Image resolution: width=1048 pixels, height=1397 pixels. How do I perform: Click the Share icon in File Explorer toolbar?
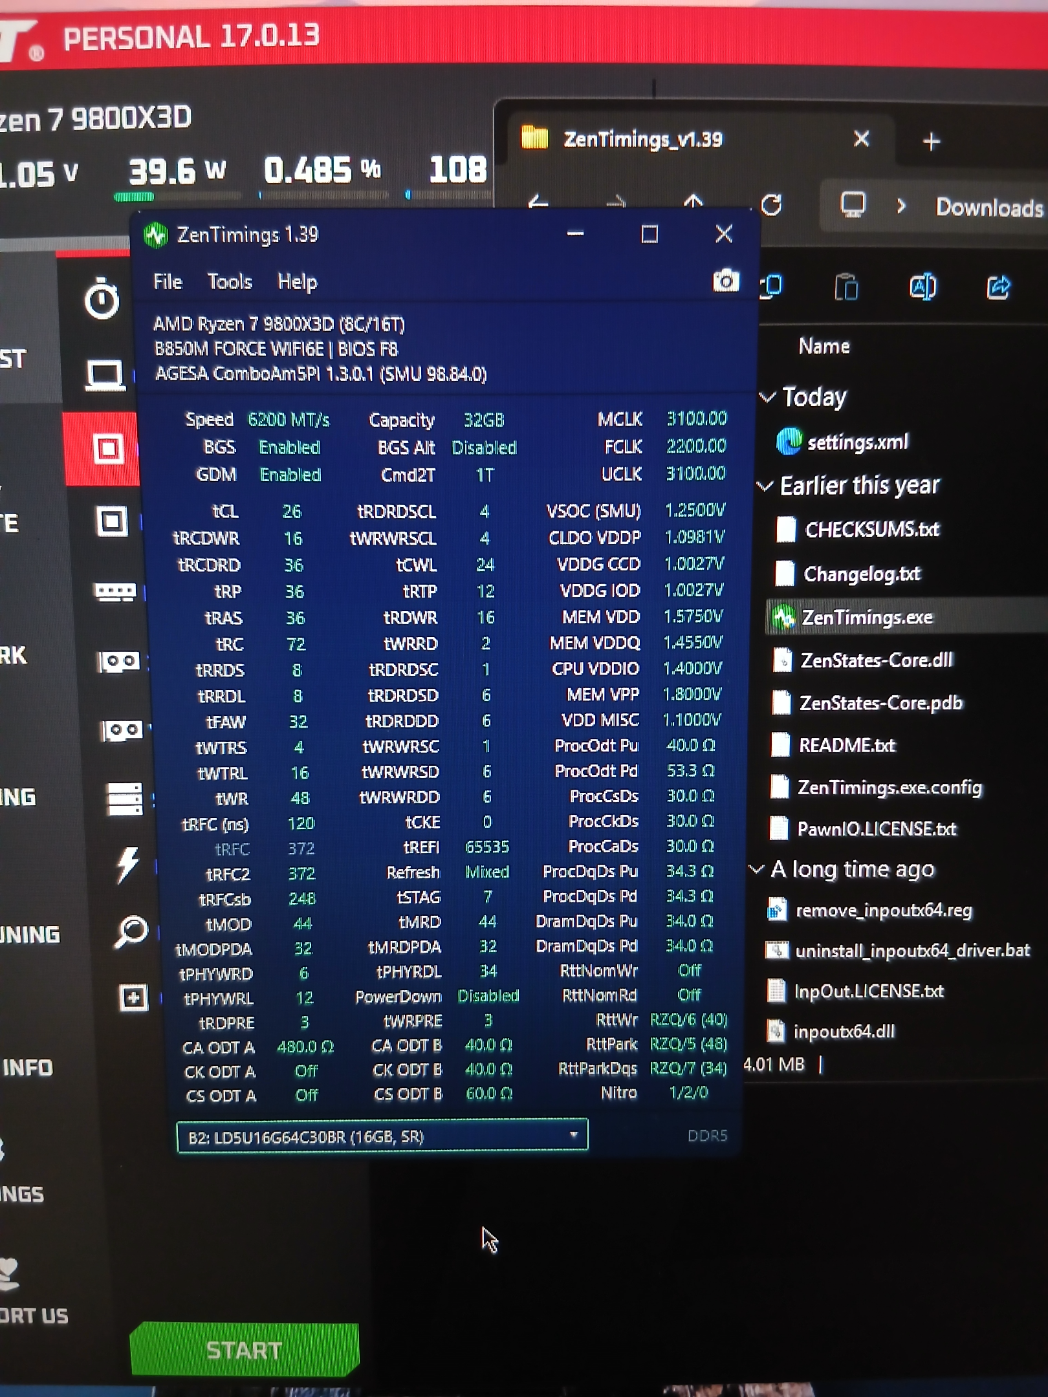click(x=998, y=287)
